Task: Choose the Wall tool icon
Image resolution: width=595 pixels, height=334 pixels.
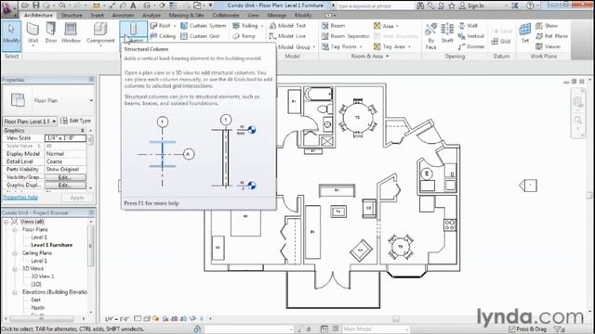Action: (x=33, y=29)
